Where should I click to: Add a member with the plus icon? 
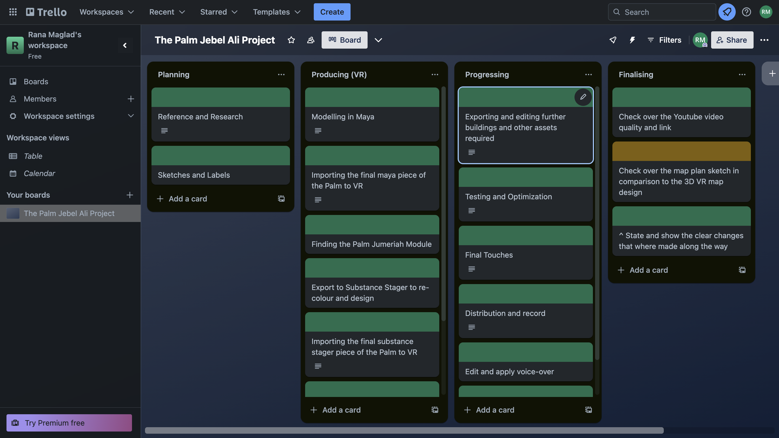tap(131, 99)
